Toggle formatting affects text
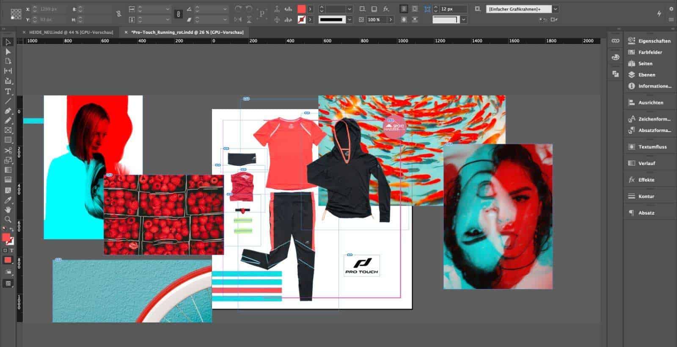Screen dimensions: 677x347 pyautogui.click(x=11, y=251)
